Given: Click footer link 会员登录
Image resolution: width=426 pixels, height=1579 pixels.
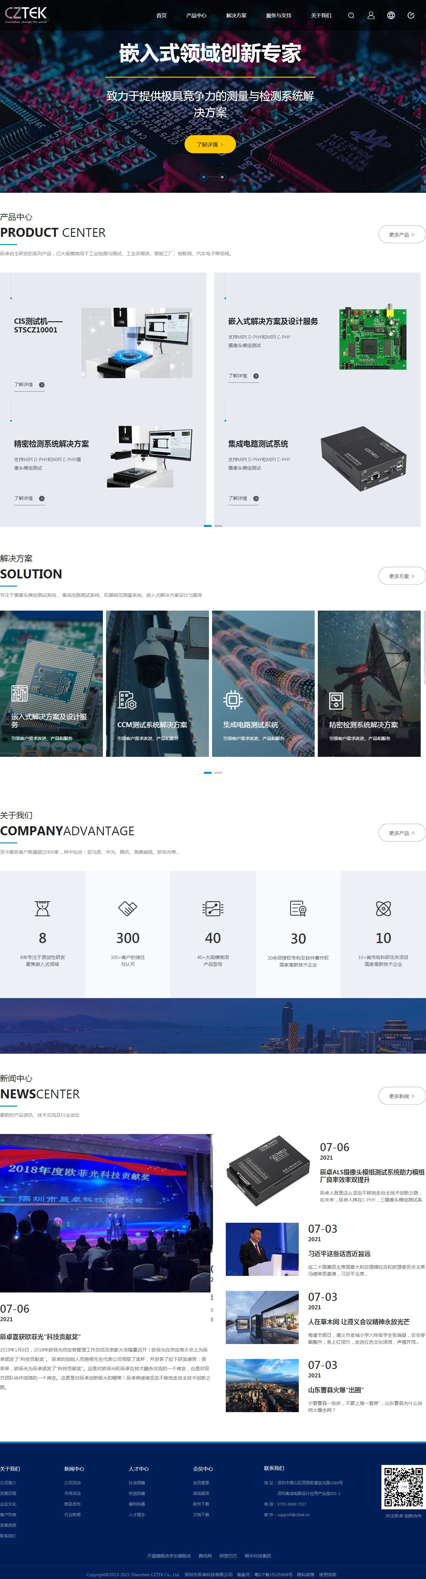Looking at the screenshot, I should tap(201, 1483).
